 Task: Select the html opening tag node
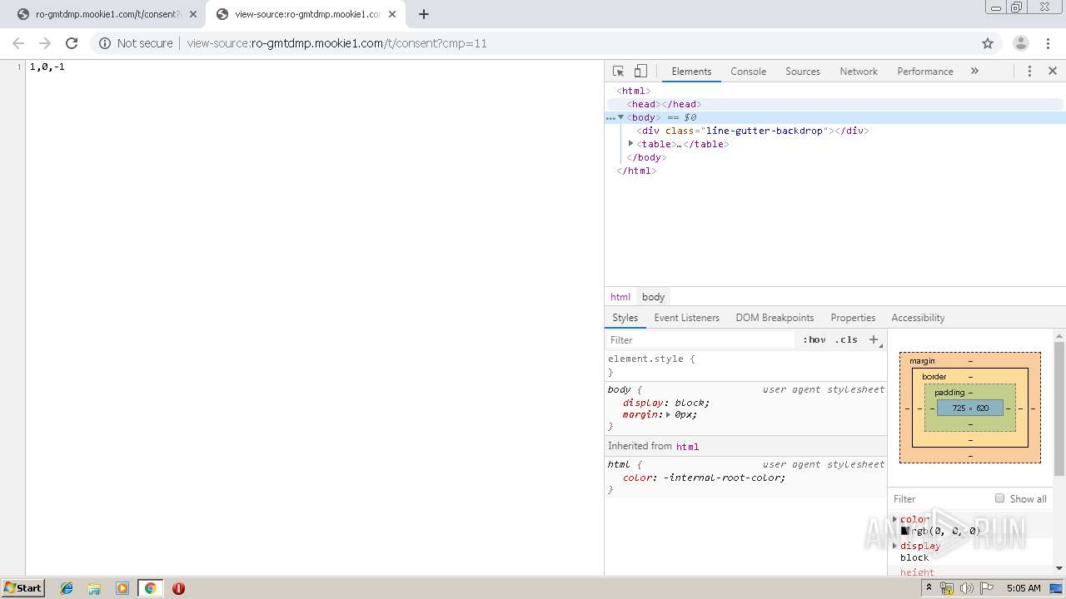point(633,91)
